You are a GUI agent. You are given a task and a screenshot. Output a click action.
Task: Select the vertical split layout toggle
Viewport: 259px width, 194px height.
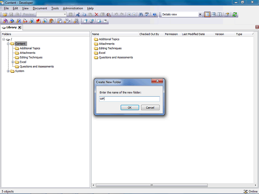tap(219, 15)
